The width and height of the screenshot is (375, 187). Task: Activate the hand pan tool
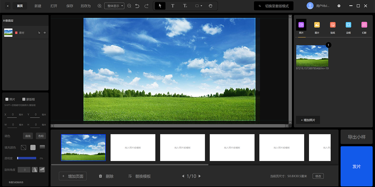click(210, 6)
